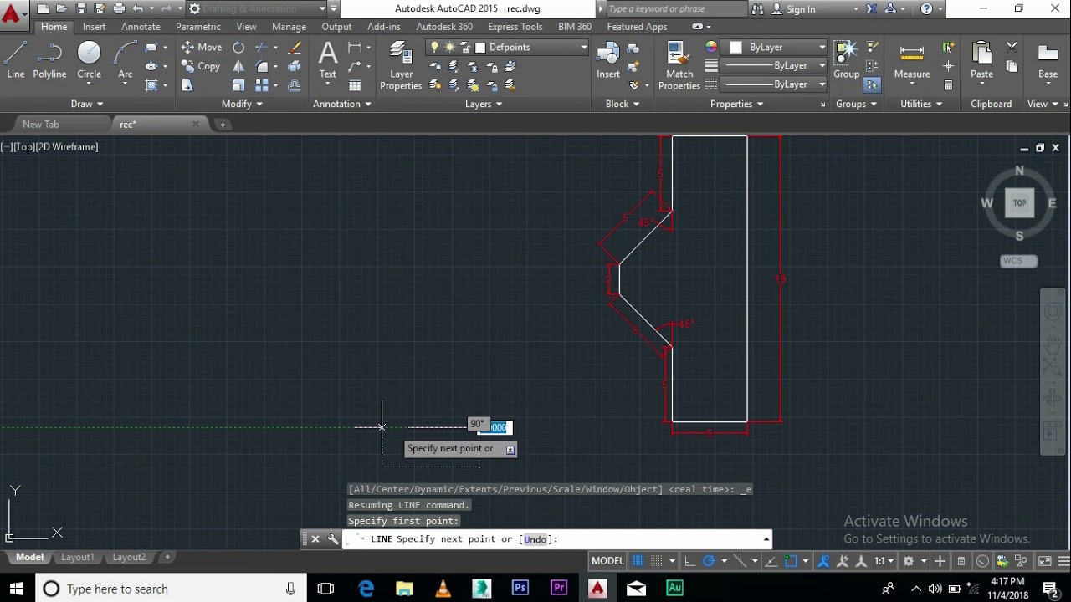This screenshot has width=1071, height=602.
Task: Open the Quick Calculator icon
Action: [948, 84]
